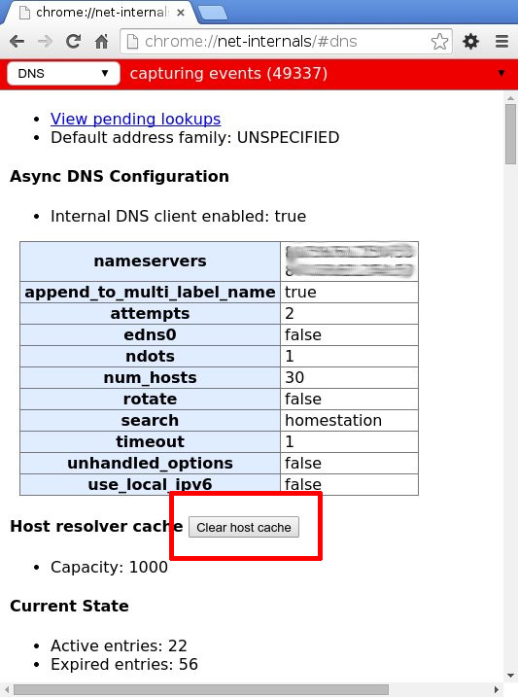
Task: Open the gear extension icon in toolbar
Action: 471,42
